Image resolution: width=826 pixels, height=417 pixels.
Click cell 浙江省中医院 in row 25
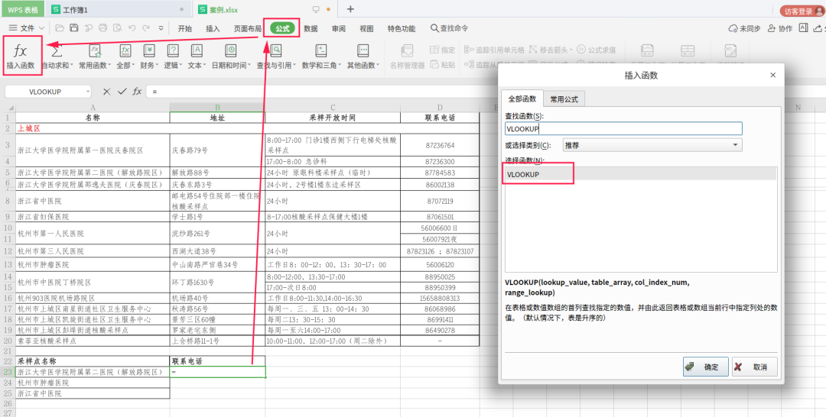[93, 393]
